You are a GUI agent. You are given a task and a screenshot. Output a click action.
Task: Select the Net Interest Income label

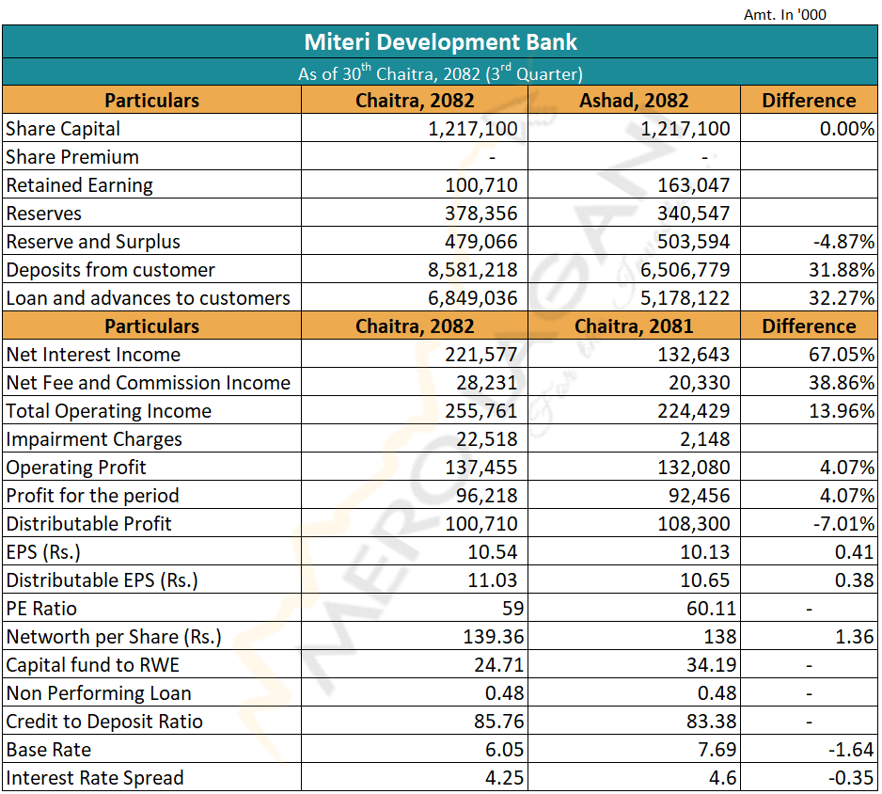tap(93, 355)
